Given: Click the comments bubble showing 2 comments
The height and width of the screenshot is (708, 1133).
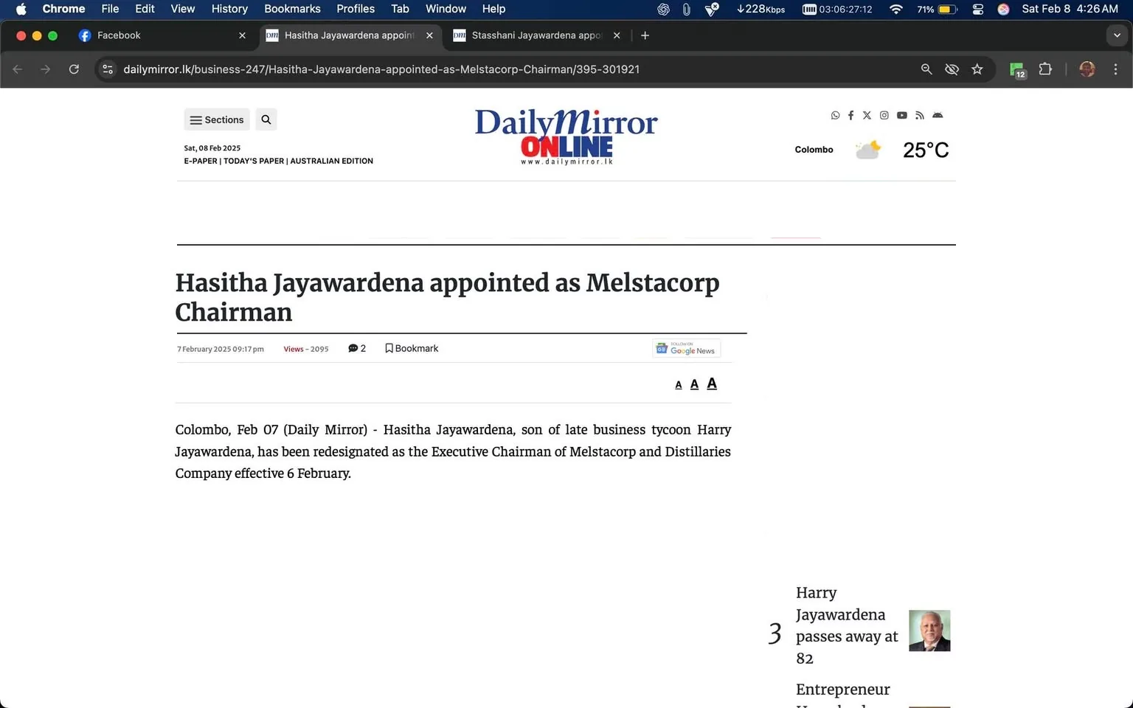Looking at the screenshot, I should (x=357, y=348).
